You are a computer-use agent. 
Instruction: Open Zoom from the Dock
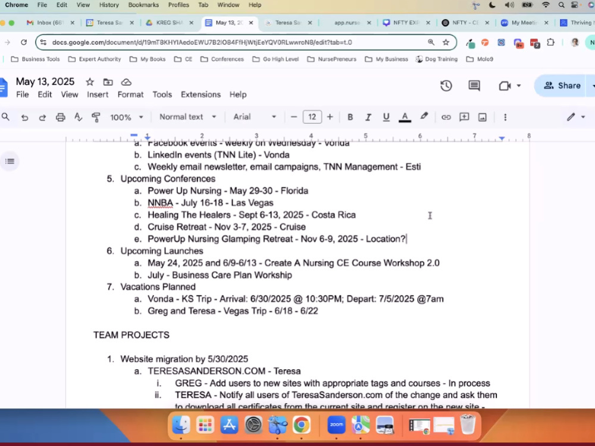(336, 425)
